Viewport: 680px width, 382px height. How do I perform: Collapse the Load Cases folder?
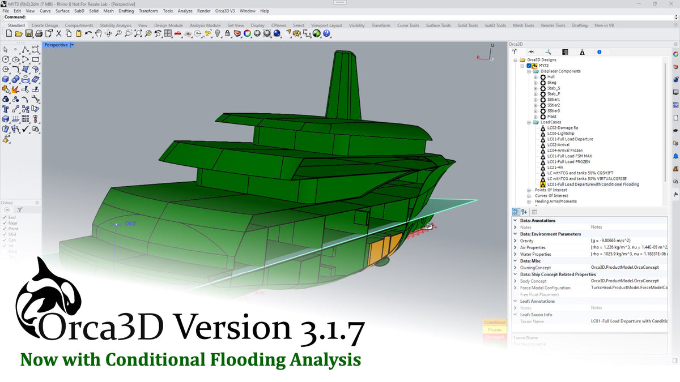(x=529, y=122)
